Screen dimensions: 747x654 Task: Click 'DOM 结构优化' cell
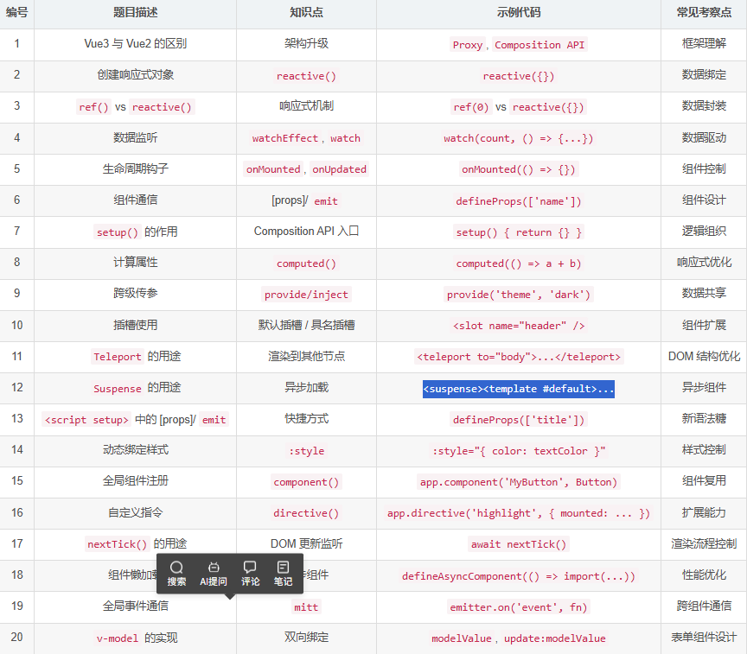[704, 356]
